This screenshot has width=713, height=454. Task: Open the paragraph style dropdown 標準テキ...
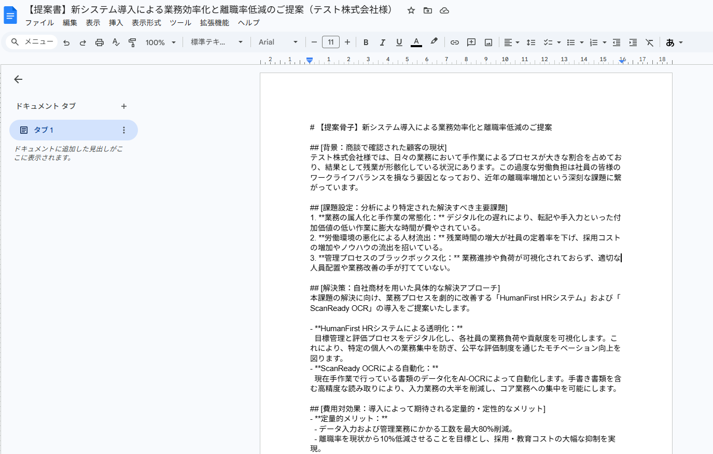click(x=217, y=42)
